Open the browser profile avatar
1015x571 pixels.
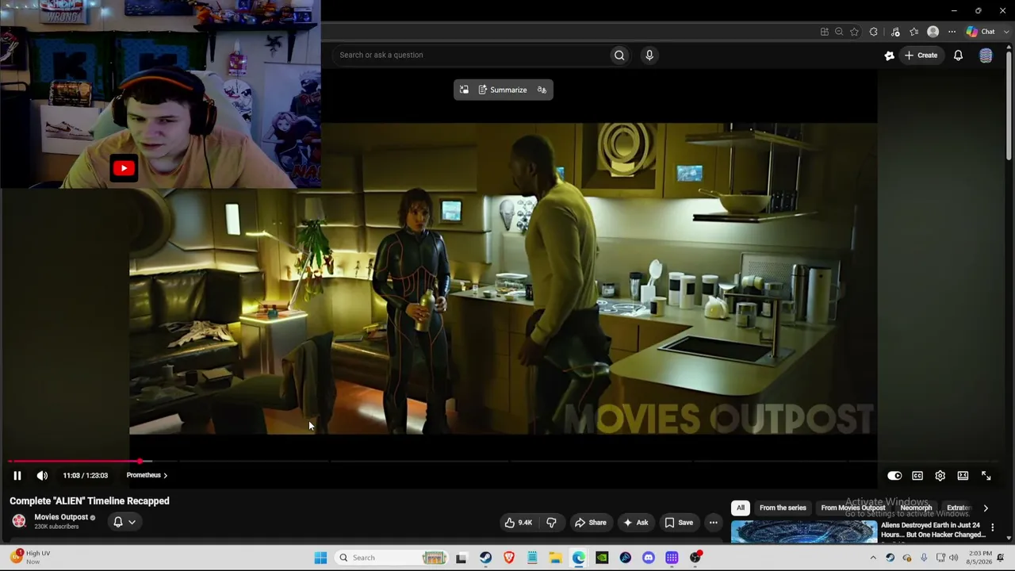tap(933, 32)
